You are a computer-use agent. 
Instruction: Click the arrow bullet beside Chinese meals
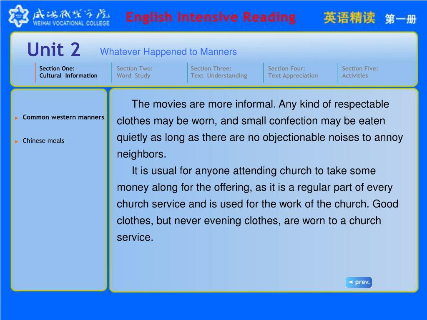pyautogui.click(x=17, y=142)
